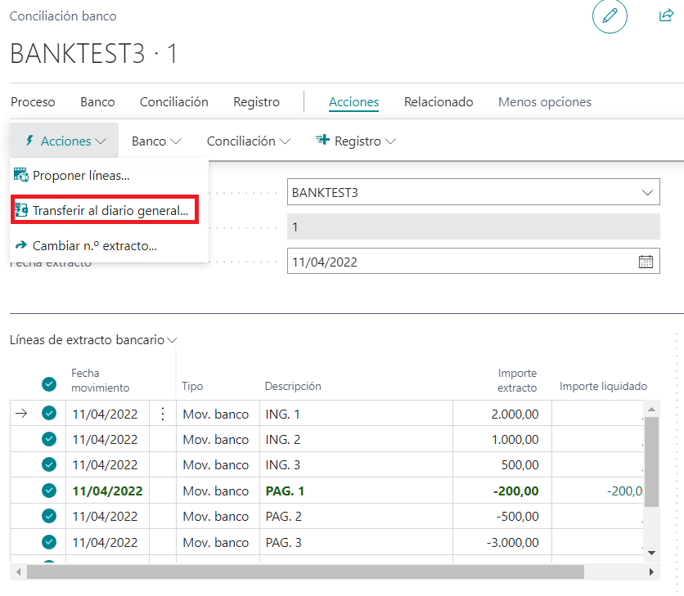Expand the Líneas de extracto bancario chevron

[173, 339]
